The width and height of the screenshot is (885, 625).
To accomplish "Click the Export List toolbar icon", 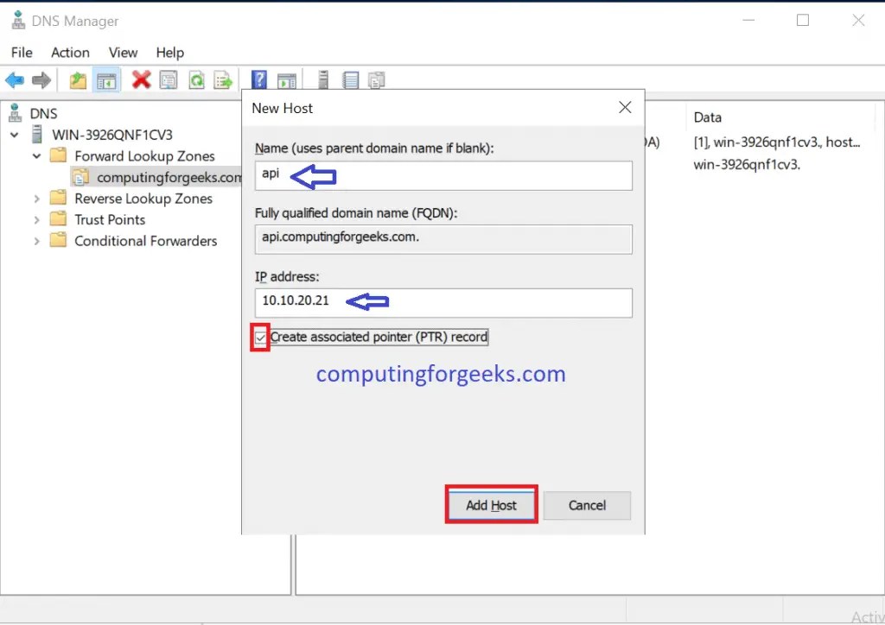I will coord(223,79).
